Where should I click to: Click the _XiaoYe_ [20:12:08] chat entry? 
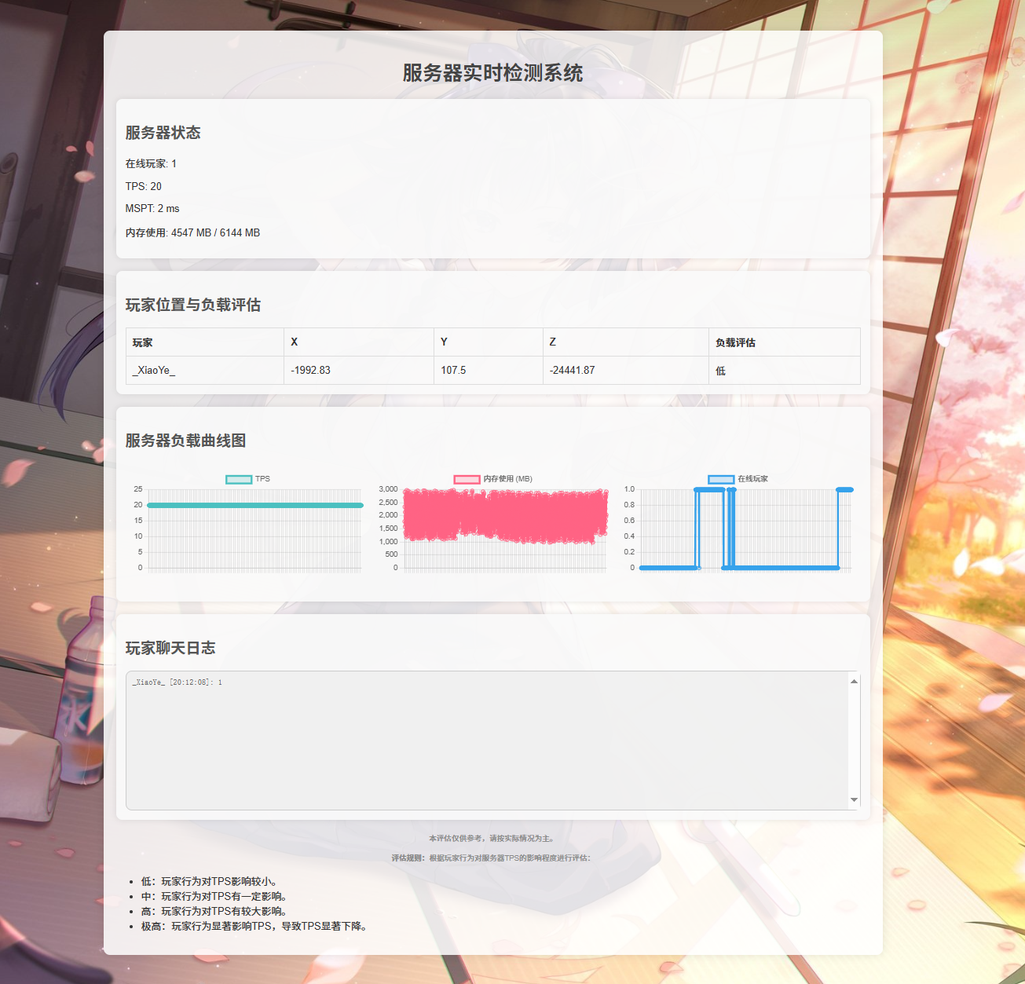coord(178,682)
